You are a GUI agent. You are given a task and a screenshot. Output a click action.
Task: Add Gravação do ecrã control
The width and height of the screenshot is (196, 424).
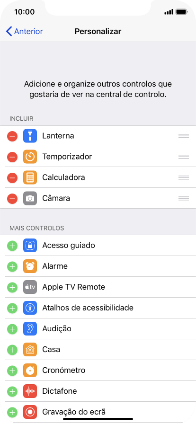click(12, 412)
